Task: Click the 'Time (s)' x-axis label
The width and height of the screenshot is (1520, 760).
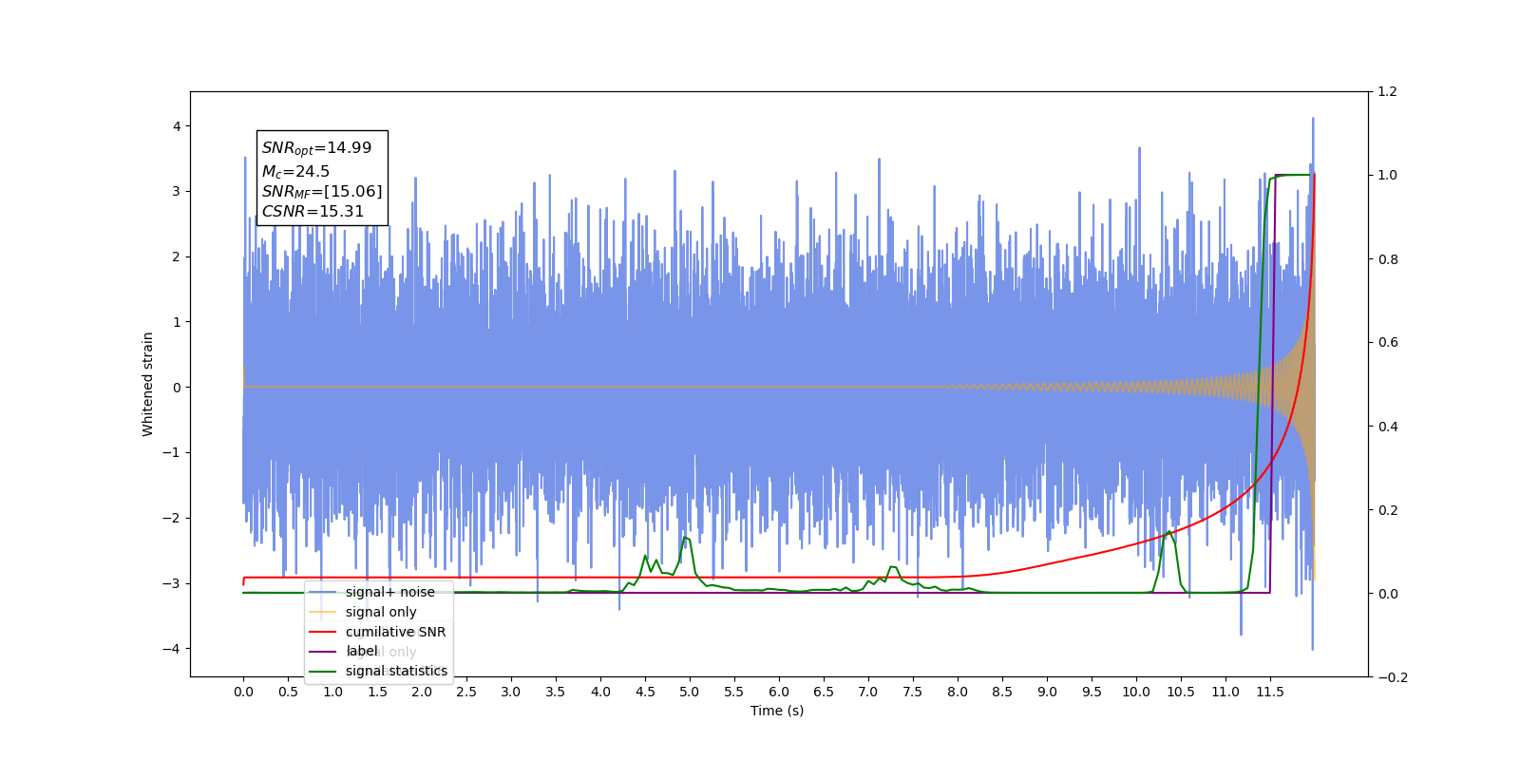Action: (x=777, y=711)
